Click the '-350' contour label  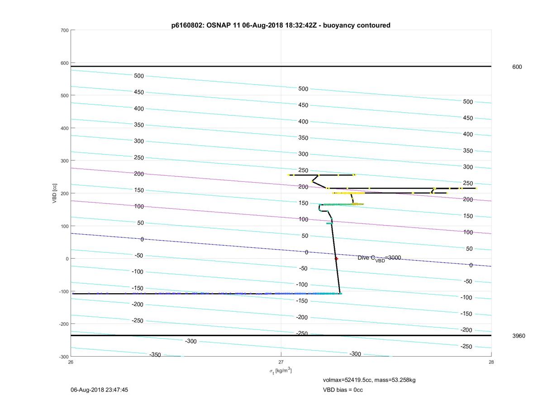point(155,355)
